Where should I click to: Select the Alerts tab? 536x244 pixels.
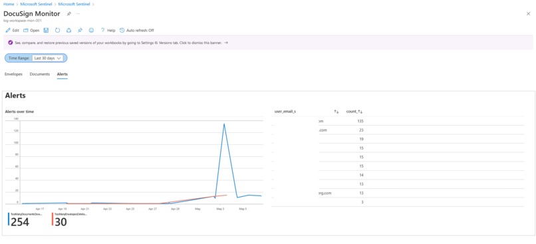(63, 74)
